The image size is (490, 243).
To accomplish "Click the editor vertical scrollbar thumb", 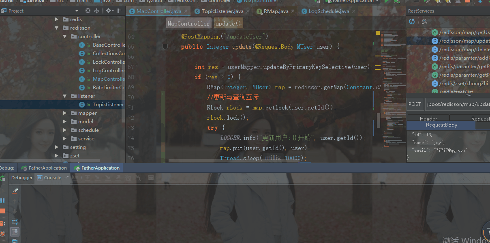I will click(379, 120).
